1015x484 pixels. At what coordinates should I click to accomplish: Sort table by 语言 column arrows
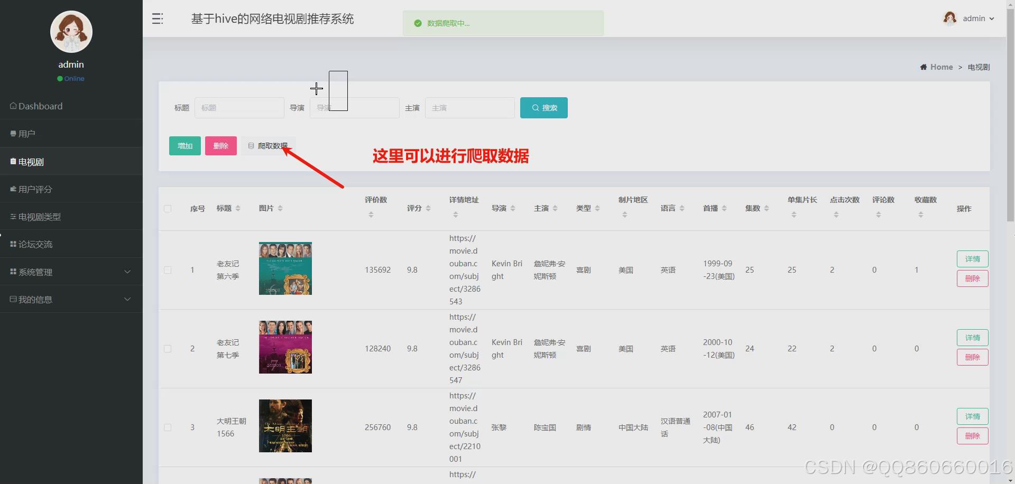tap(682, 208)
